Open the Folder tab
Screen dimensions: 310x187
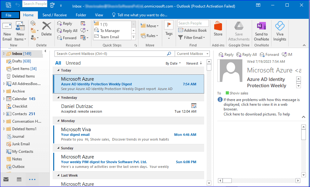(x=81, y=15)
